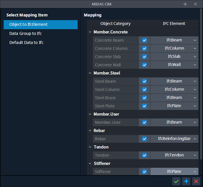The height and width of the screenshot is (187, 203).
Task: Select the Steel Plate category cell
Action: click(116, 106)
